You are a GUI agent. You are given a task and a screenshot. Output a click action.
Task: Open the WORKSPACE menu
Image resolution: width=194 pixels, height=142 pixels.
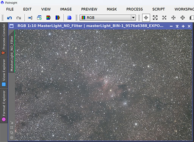pyautogui.click(x=184, y=9)
